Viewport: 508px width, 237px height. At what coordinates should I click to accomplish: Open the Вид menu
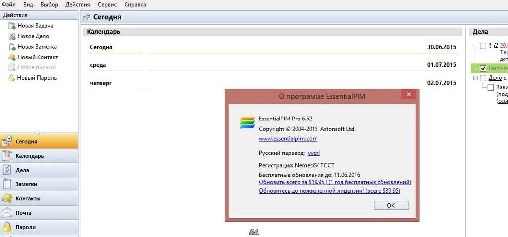click(28, 5)
